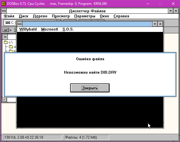The width and height of the screenshot is (180, 142).
Task: Click the 'Ошибка файла' dialog title
Action: (x=90, y=59)
